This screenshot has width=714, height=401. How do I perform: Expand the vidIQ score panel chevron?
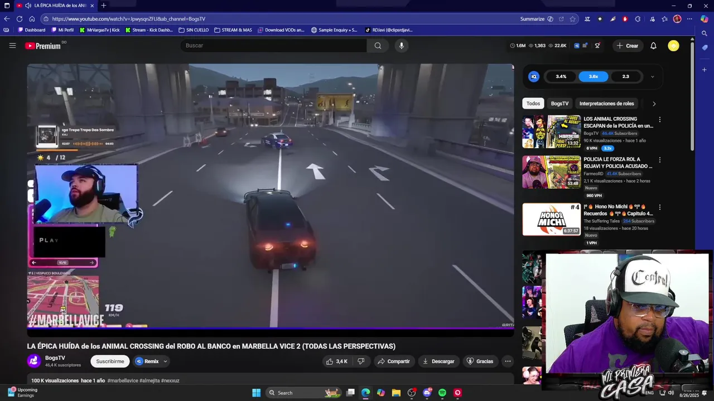[x=652, y=77]
